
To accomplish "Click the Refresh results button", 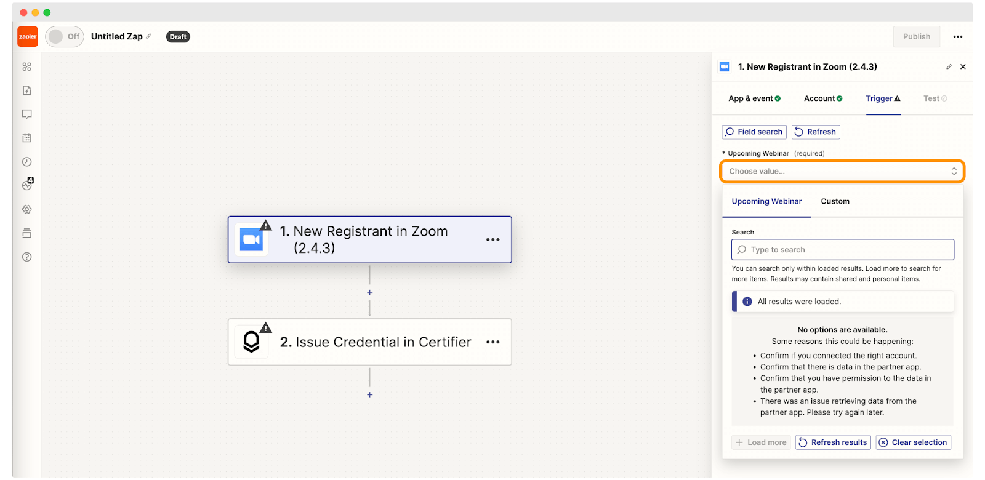I will click(x=833, y=442).
